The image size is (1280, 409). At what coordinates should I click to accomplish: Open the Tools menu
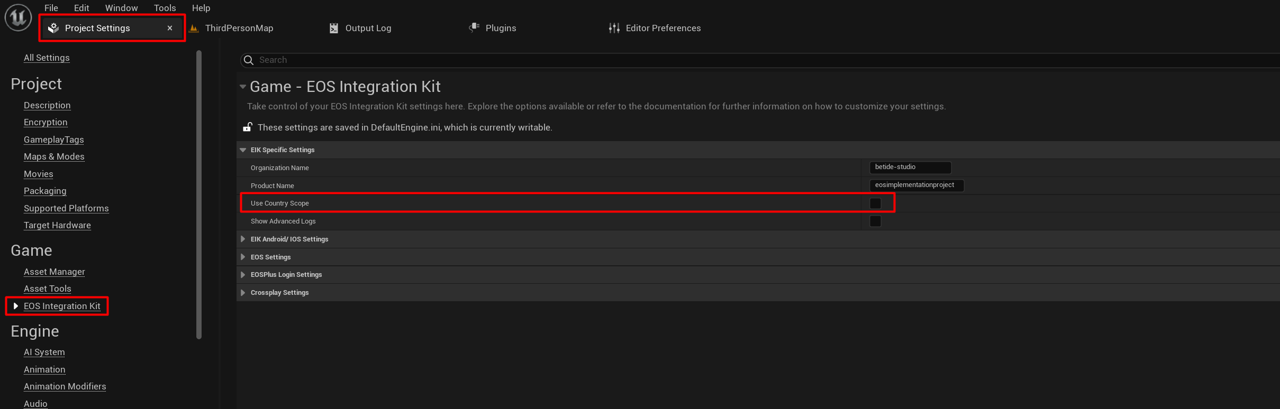pos(165,8)
